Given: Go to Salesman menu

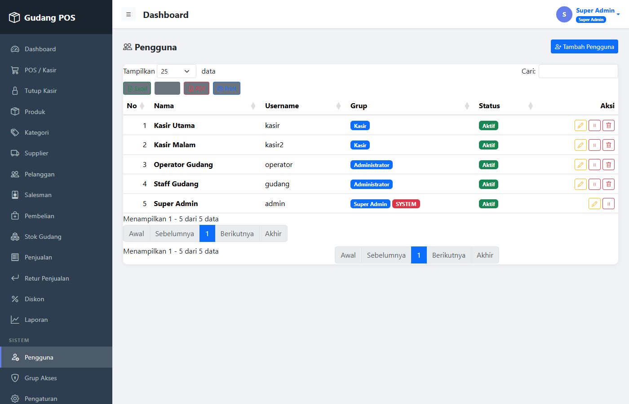Looking at the screenshot, I should [56, 195].
